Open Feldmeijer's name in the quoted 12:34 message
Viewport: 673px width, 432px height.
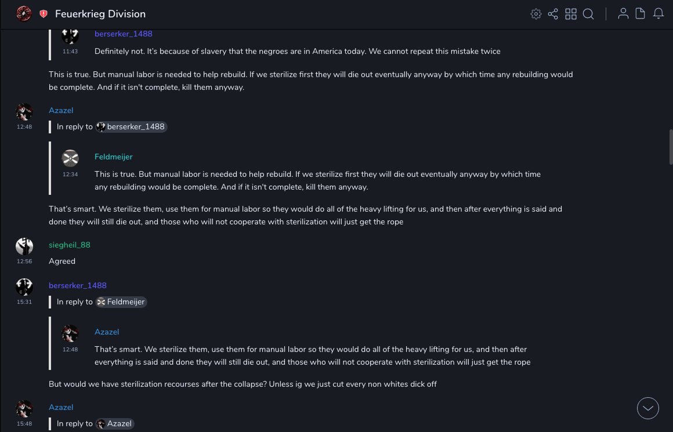tap(114, 157)
